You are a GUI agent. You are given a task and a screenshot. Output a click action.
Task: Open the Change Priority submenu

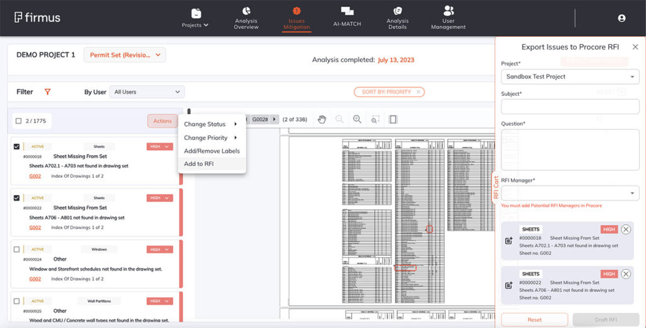pos(211,138)
